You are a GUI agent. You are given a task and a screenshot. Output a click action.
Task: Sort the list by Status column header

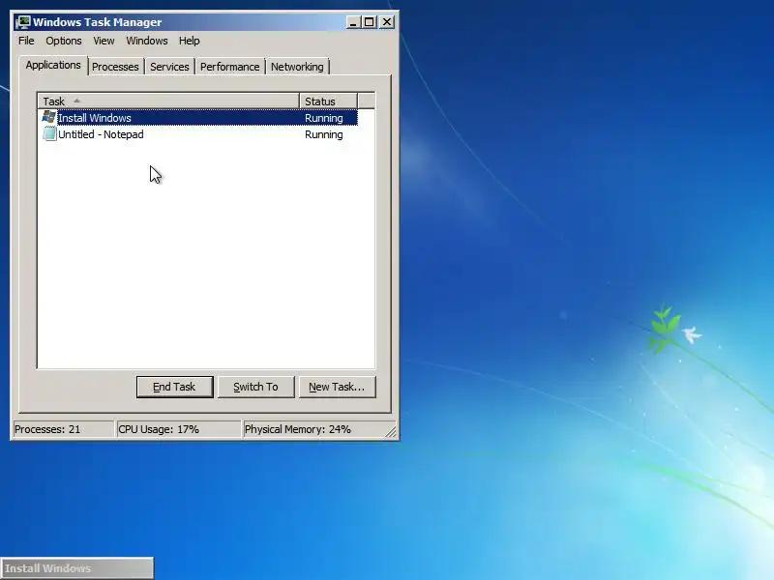328,101
